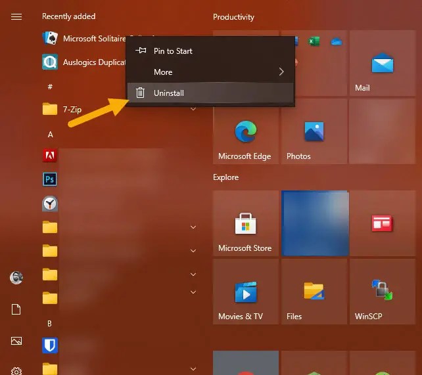Viewport: 422px width, 375px height.
Task: Open the hamburger menu at top left
Action: point(16,16)
